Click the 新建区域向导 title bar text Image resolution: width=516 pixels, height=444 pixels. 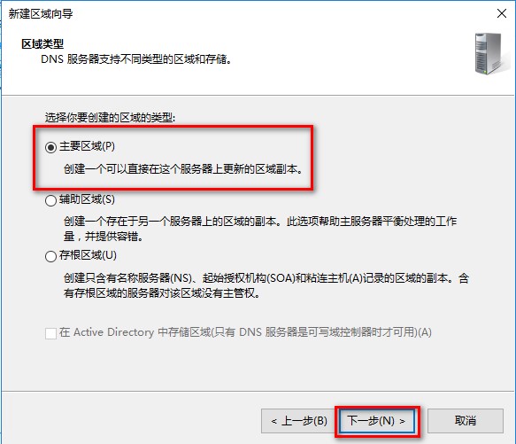pyautogui.click(x=41, y=14)
